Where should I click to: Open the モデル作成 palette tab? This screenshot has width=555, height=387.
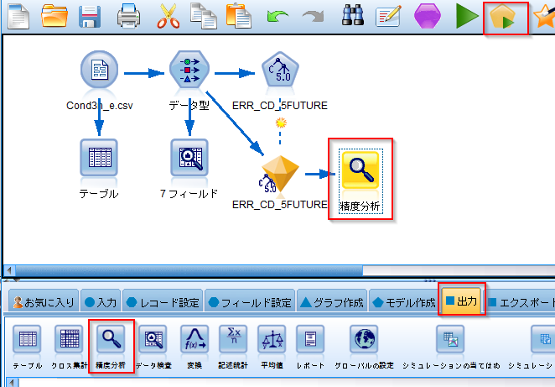[404, 302]
